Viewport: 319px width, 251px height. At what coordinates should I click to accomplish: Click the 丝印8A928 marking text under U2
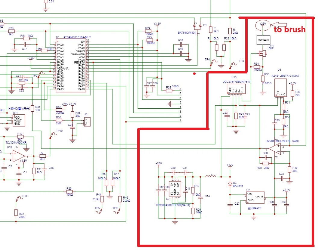click(255, 208)
